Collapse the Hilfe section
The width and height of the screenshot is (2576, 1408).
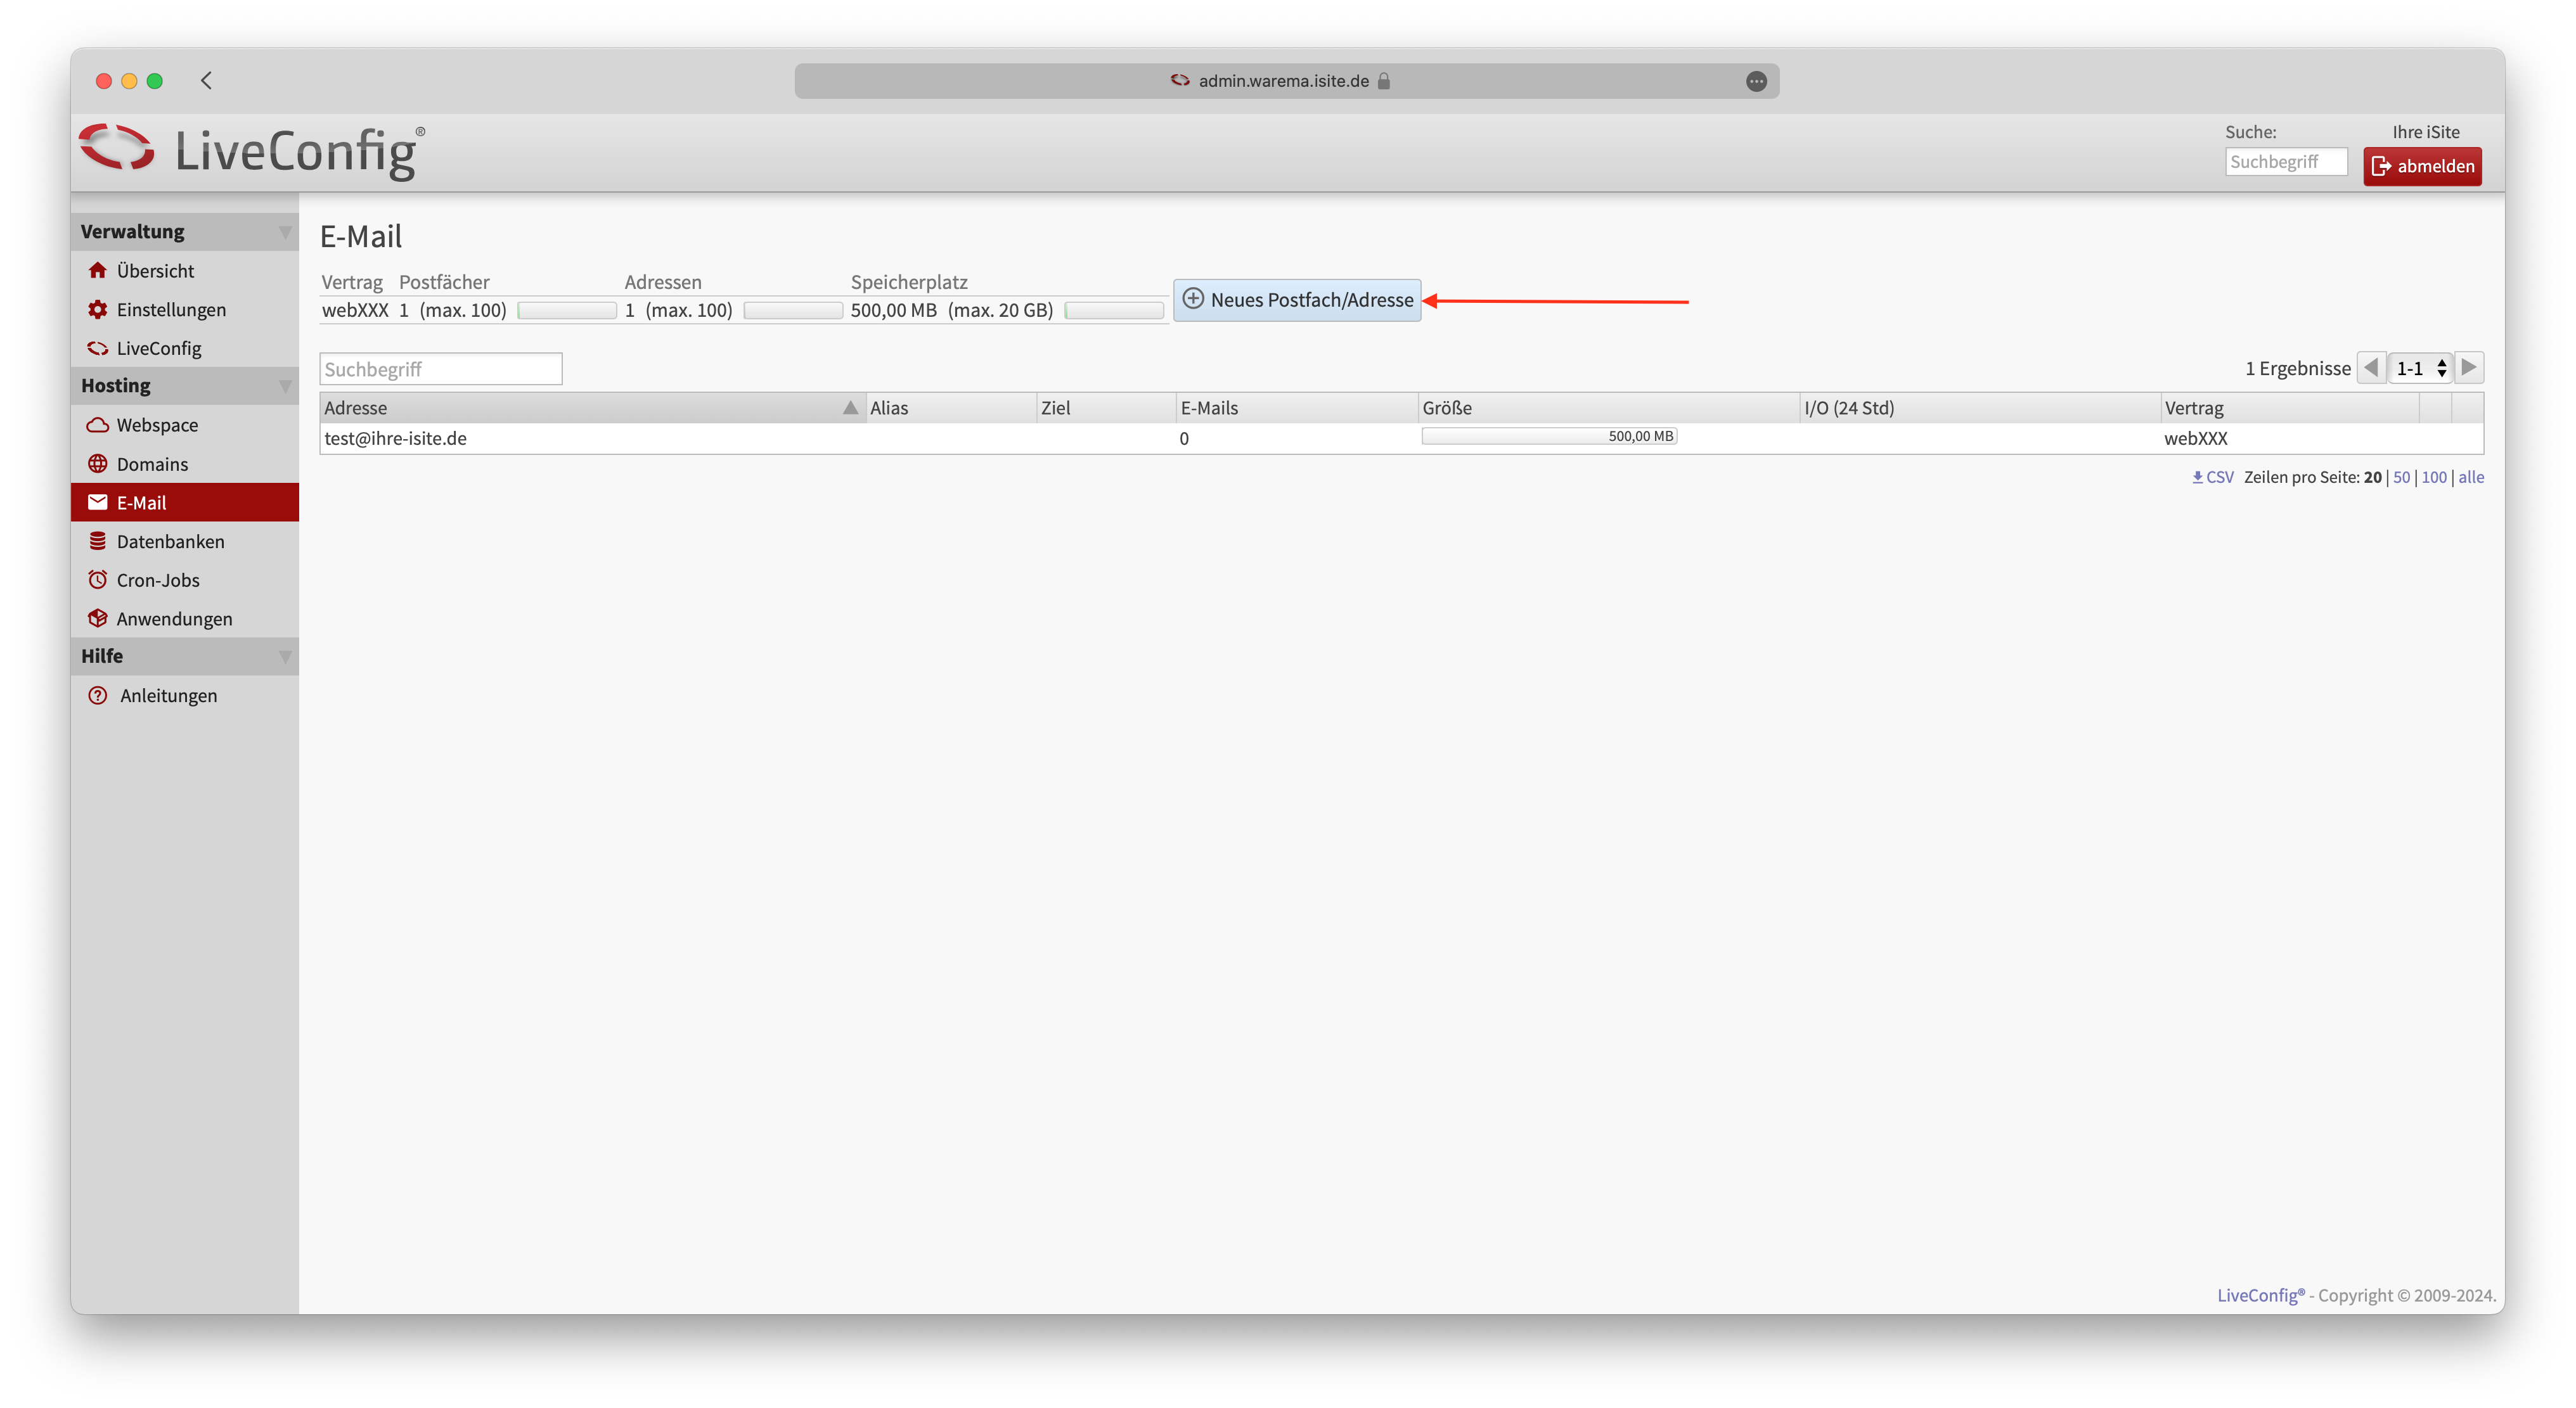click(285, 657)
